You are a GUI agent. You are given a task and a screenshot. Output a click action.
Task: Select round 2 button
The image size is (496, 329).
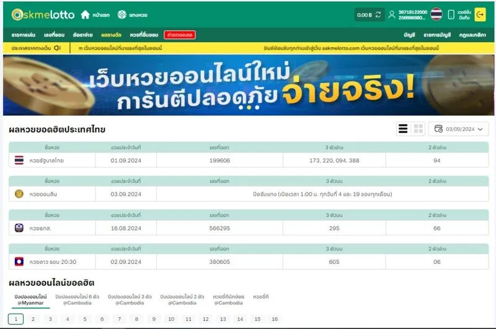(33, 319)
